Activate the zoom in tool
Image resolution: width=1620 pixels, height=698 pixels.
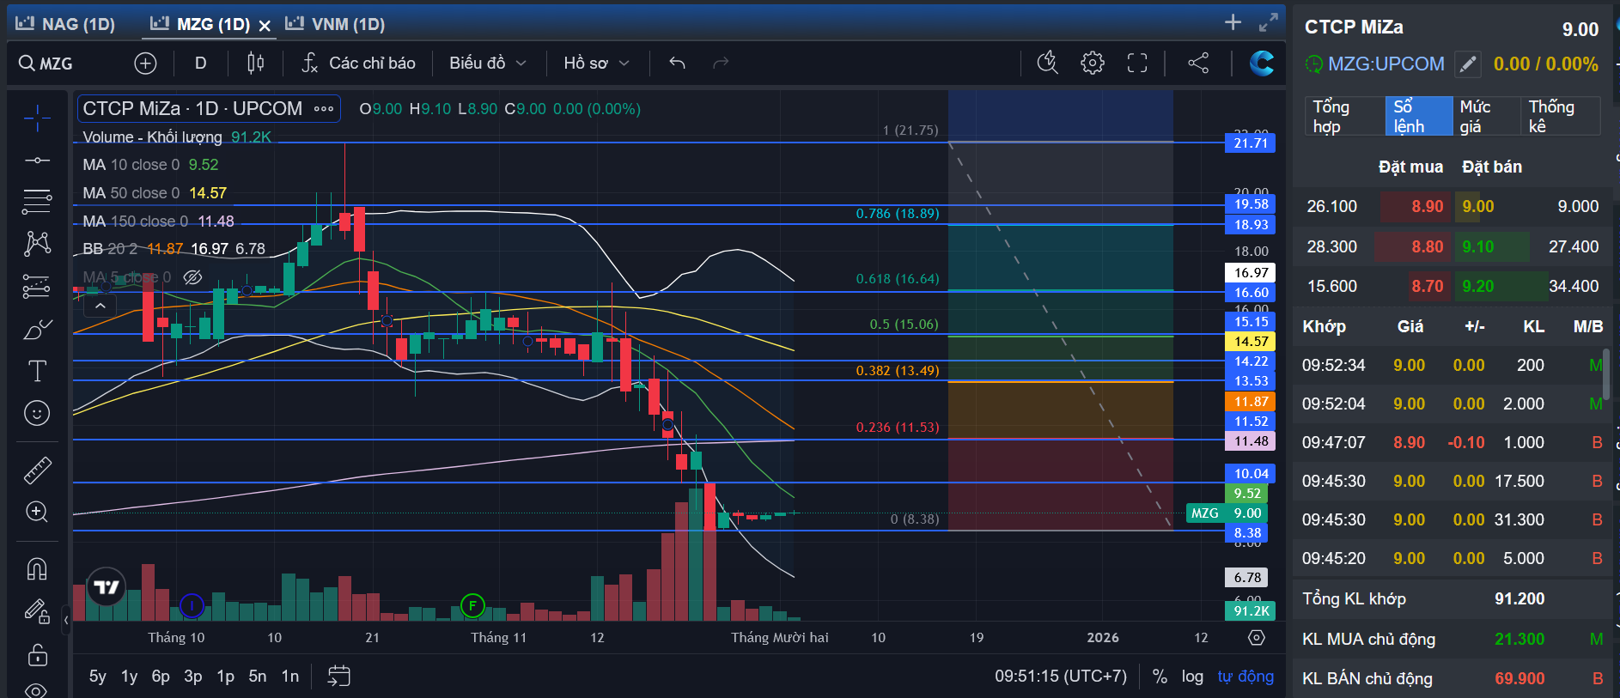pos(37,512)
